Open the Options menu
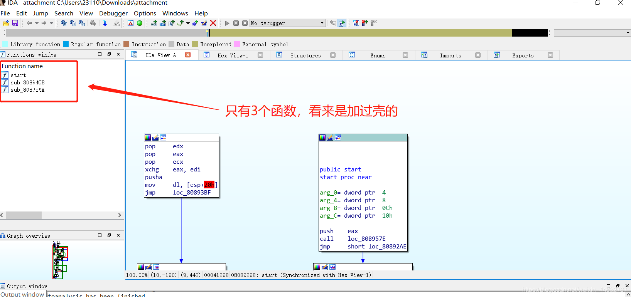This screenshot has width=631, height=297. 145,13
